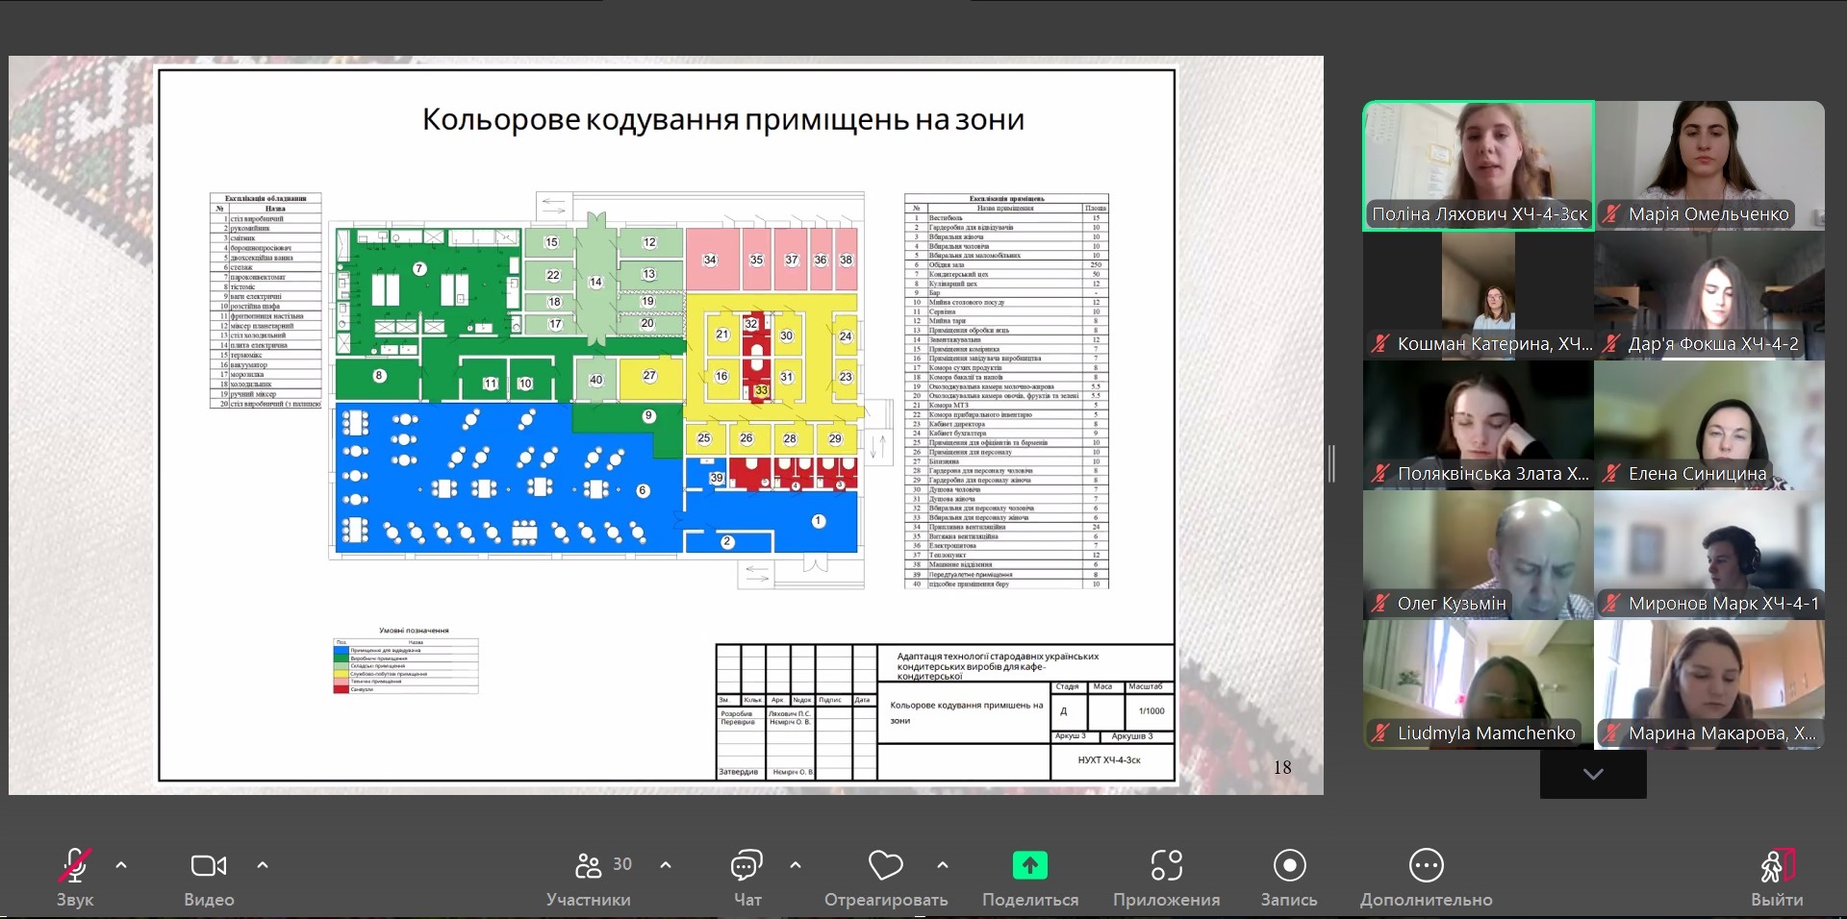The width and height of the screenshot is (1847, 919).
Task: Open the Дополнительно more options icon
Action: [x=1426, y=865]
